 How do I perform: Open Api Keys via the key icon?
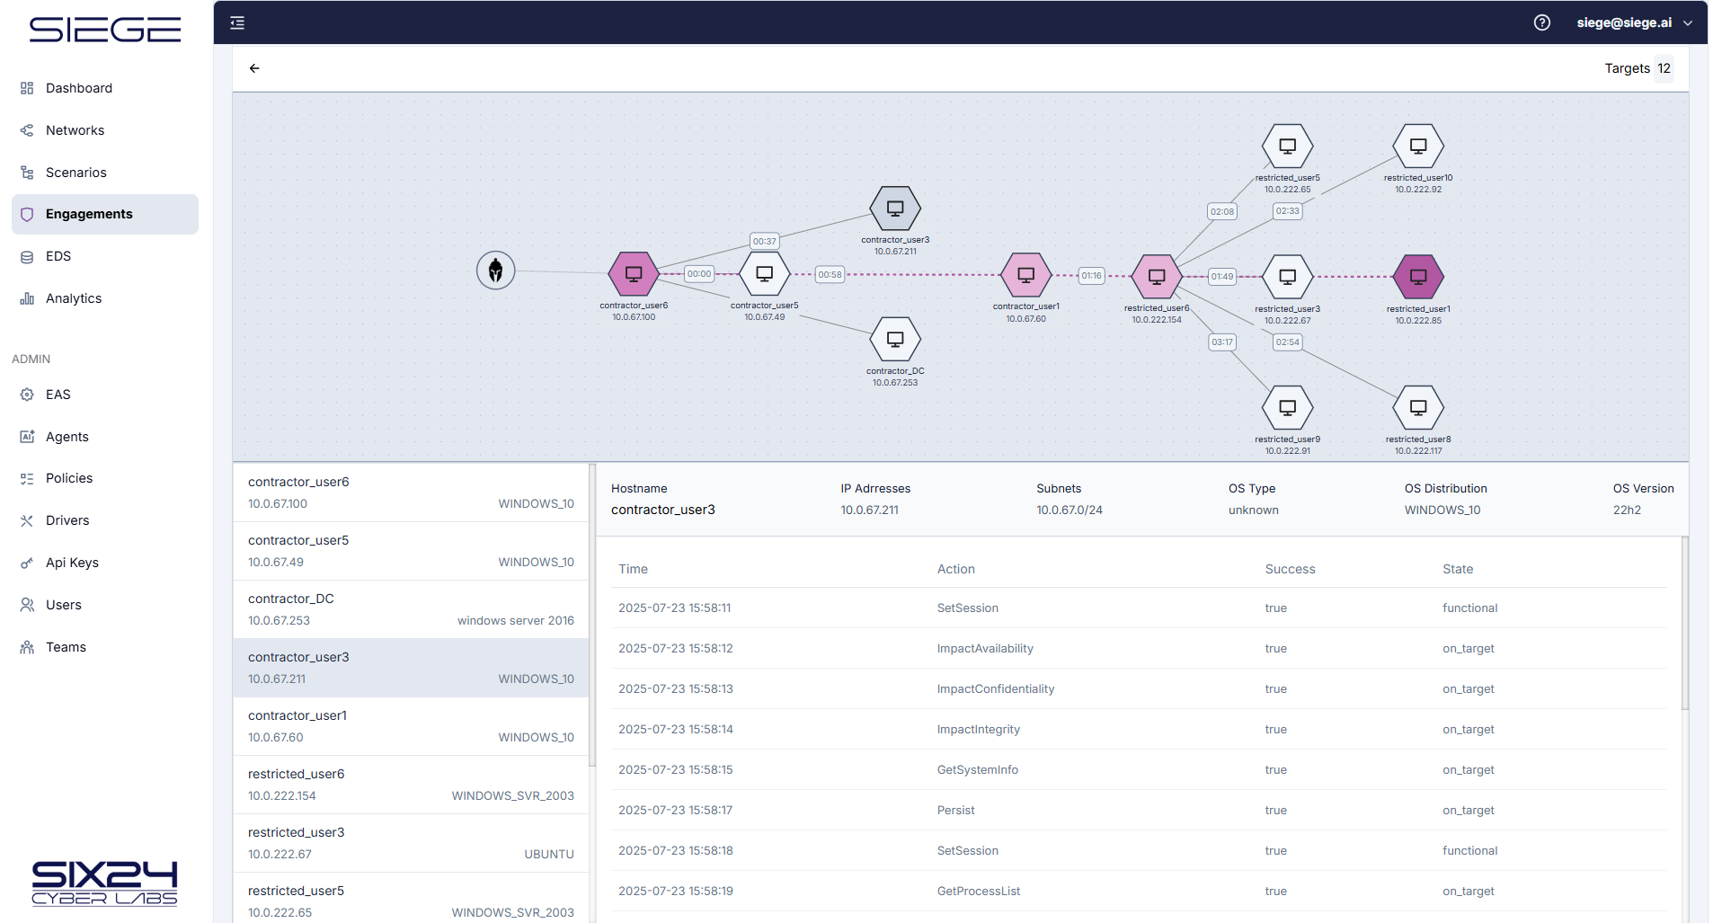[x=26, y=562]
